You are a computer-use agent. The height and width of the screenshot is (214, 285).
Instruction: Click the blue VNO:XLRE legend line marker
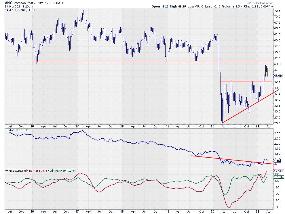pyautogui.click(x=6, y=130)
